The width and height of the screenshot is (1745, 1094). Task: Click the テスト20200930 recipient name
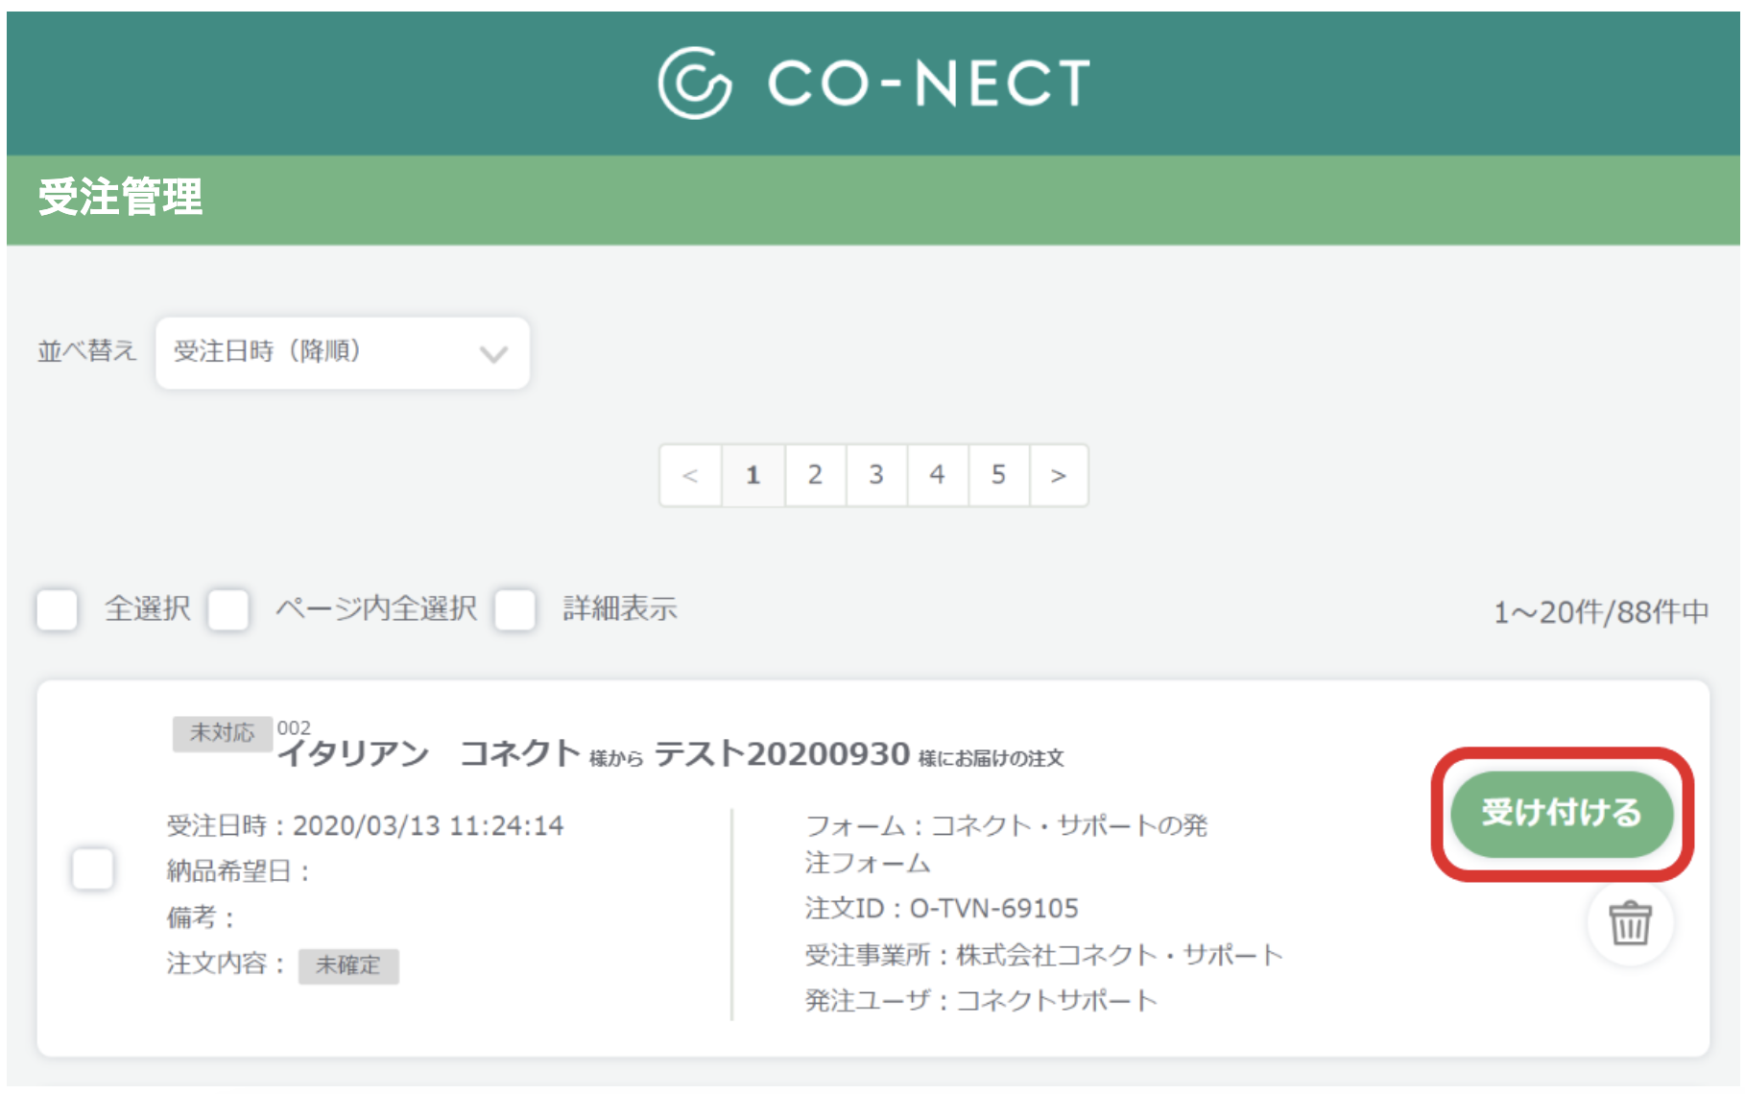click(x=781, y=754)
